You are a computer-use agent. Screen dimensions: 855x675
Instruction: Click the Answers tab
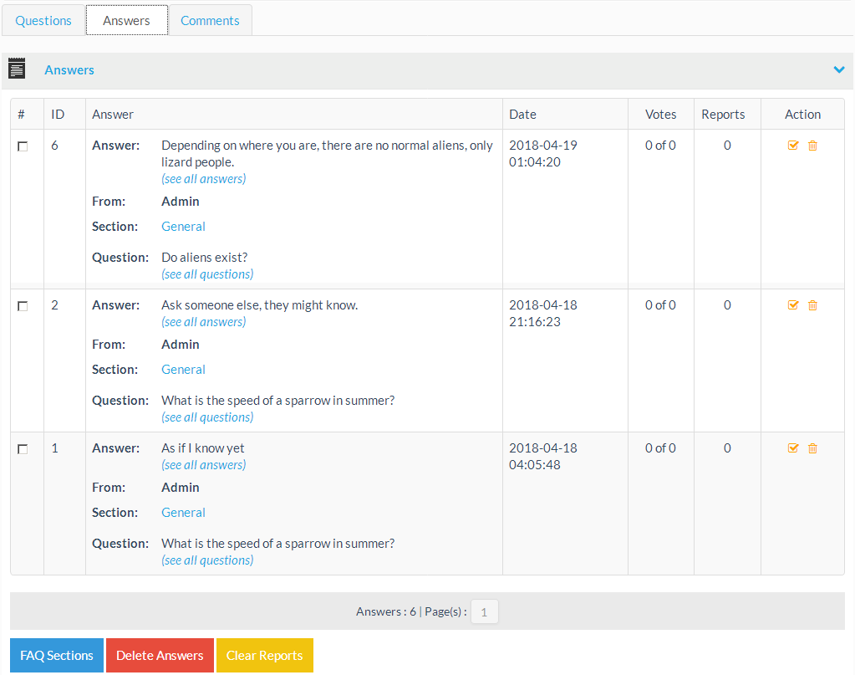tap(126, 21)
